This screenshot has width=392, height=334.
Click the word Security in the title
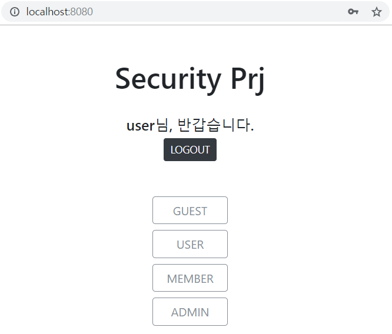click(168, 79)
